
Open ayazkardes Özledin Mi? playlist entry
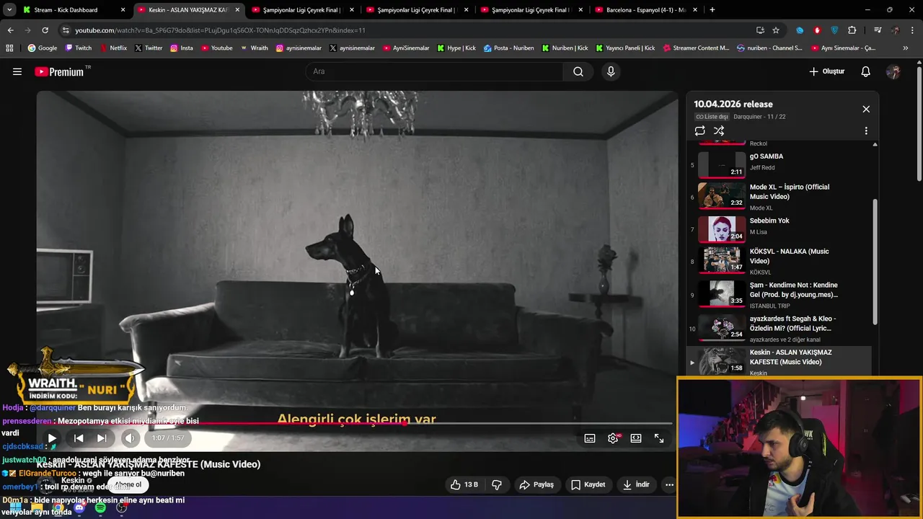(780, 328)
